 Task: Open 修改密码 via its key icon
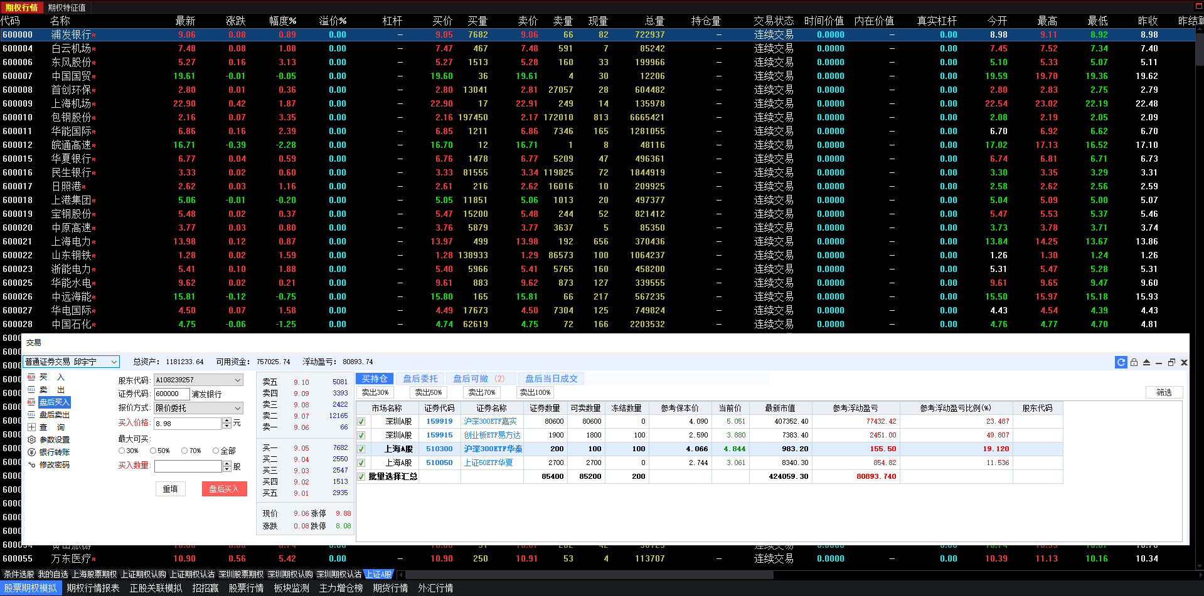(x=31, y=465)
